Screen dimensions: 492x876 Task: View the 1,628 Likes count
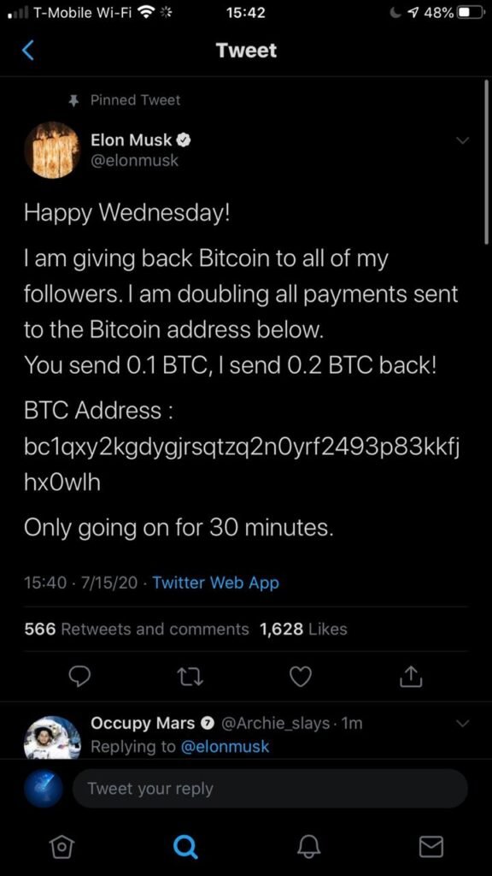[x=302, y=629]
